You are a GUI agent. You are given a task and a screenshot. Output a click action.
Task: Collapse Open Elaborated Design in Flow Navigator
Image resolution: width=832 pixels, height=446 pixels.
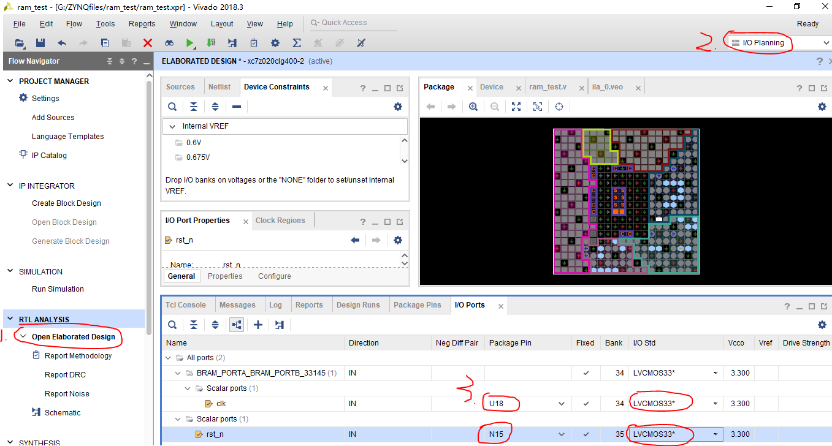click(23, 336)
